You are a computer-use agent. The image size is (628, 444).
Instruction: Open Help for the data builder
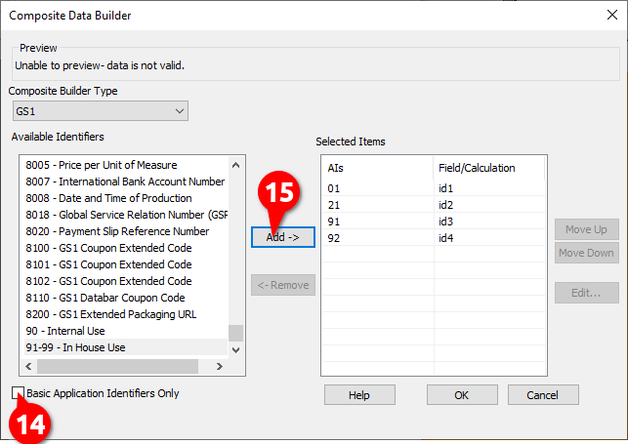(359, 395)
